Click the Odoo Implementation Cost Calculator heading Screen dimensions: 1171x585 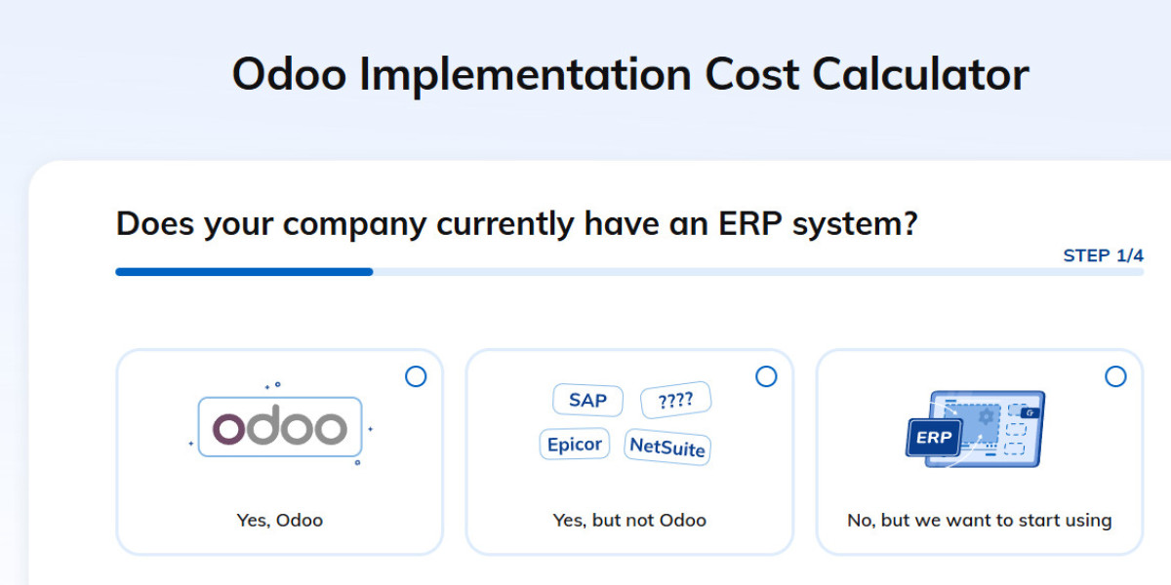(x=630, y=74)
